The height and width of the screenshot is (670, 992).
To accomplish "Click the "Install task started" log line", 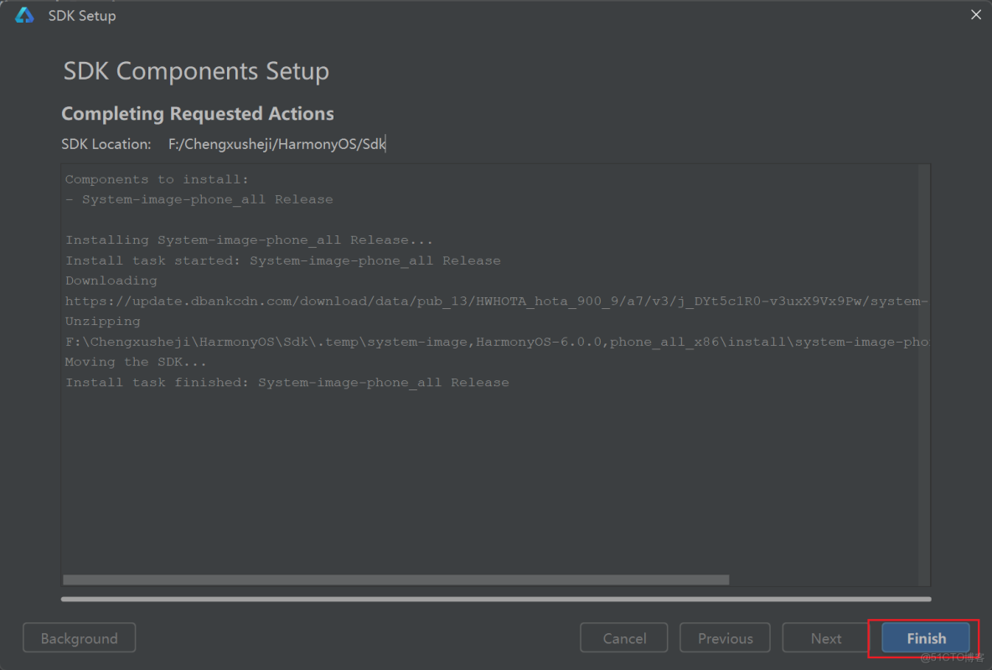I will [282, 260].
